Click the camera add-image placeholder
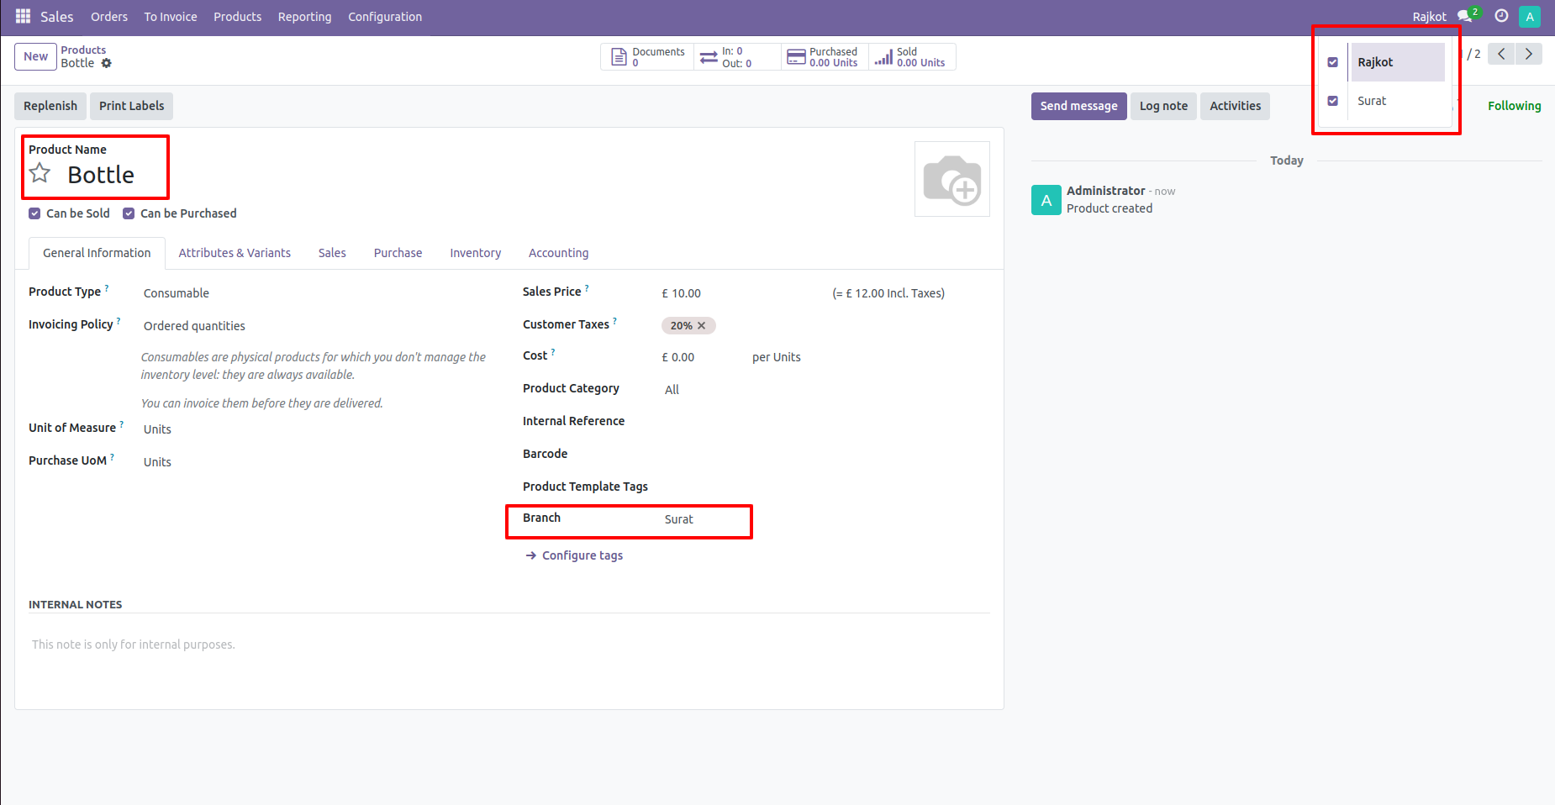 pyautogui.click(x=951, y=179)
